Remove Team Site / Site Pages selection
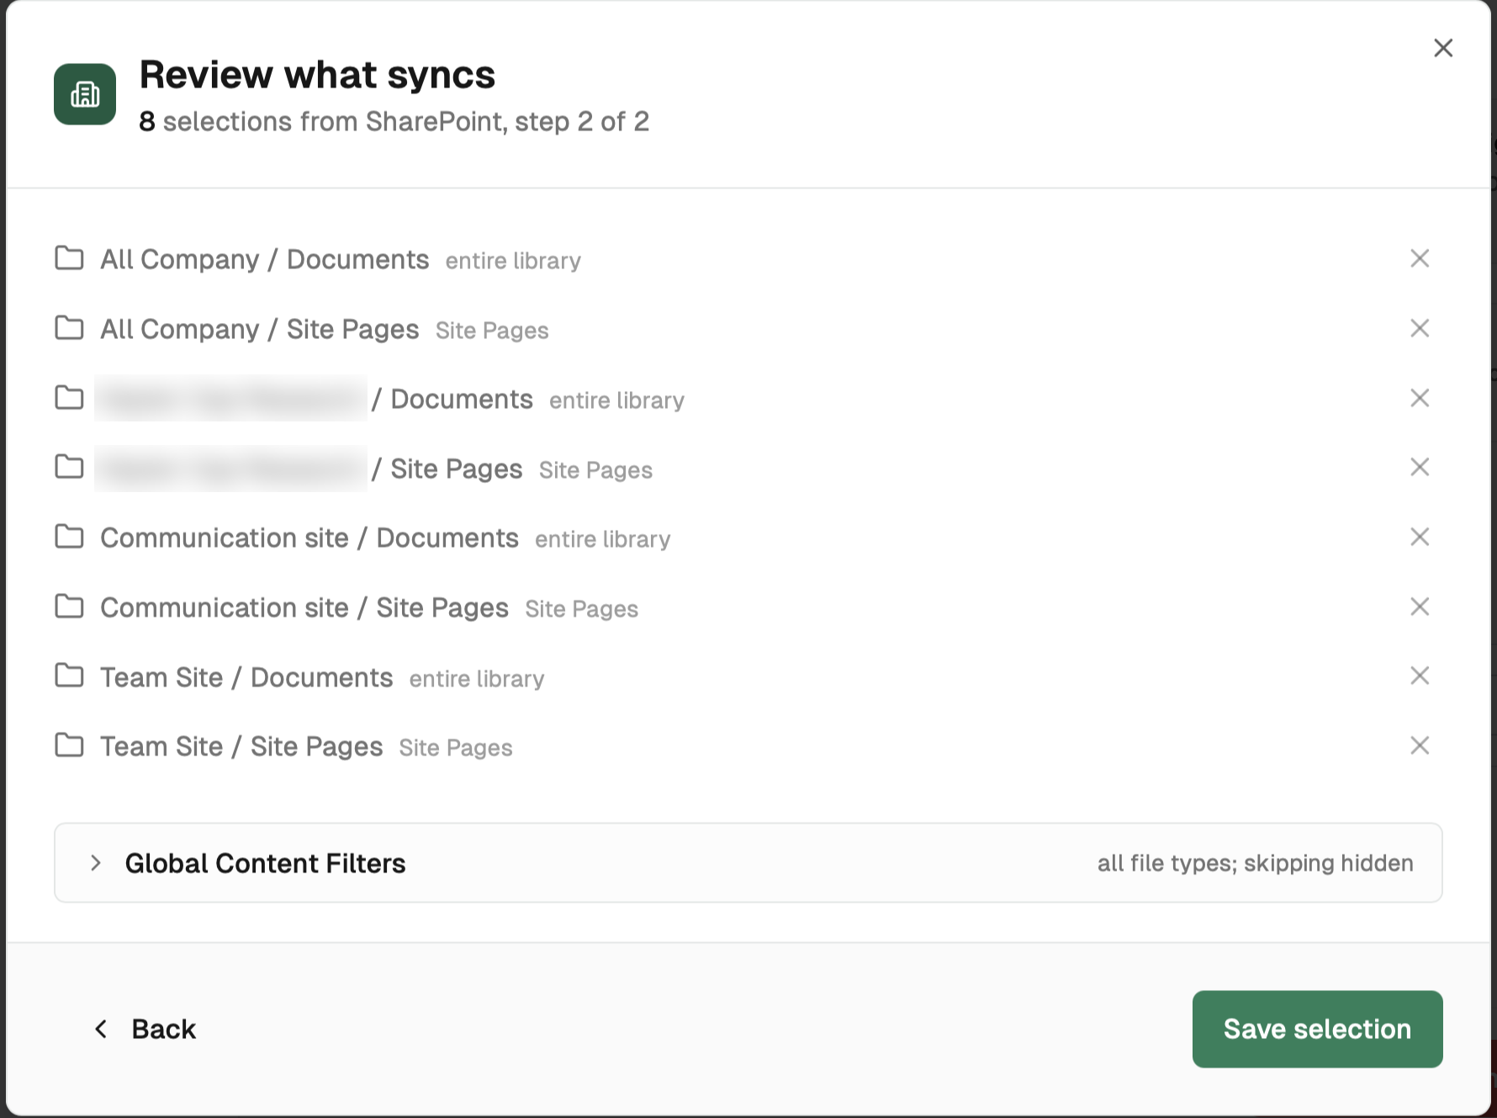This screenshot has width=1497, height=1118. click(x=1420, y=745)
